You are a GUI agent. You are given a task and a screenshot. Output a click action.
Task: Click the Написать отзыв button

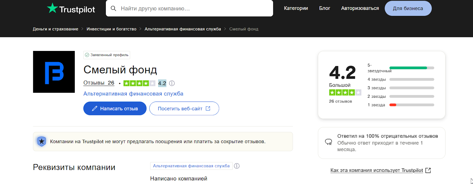click(x=115, y=108)
